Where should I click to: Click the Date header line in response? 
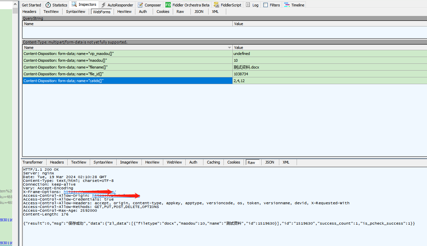[x=65, y=177]
